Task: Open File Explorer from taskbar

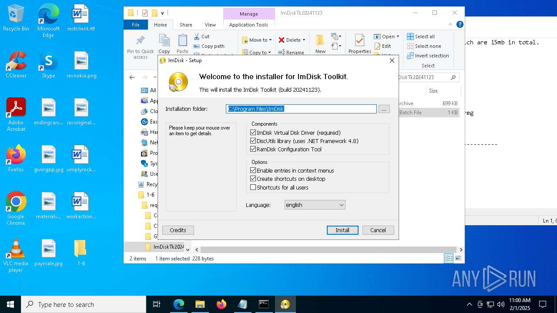Action: tap(200, 304)
